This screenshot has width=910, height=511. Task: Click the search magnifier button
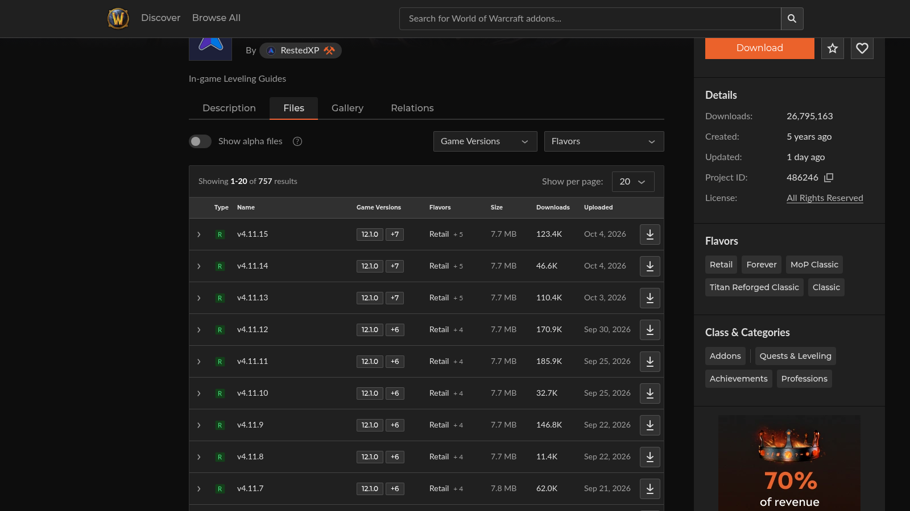[x=792, y=19]
